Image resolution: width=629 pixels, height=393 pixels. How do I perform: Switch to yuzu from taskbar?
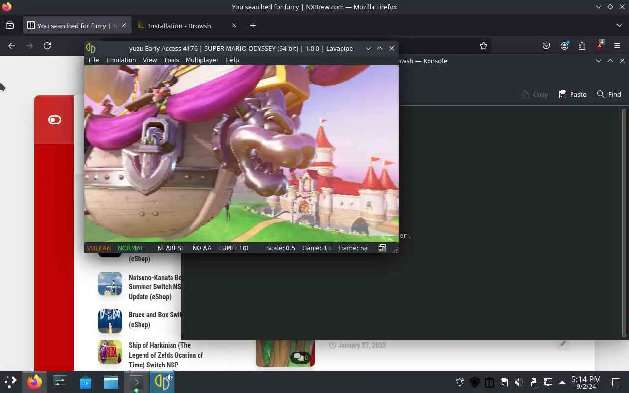162,382
